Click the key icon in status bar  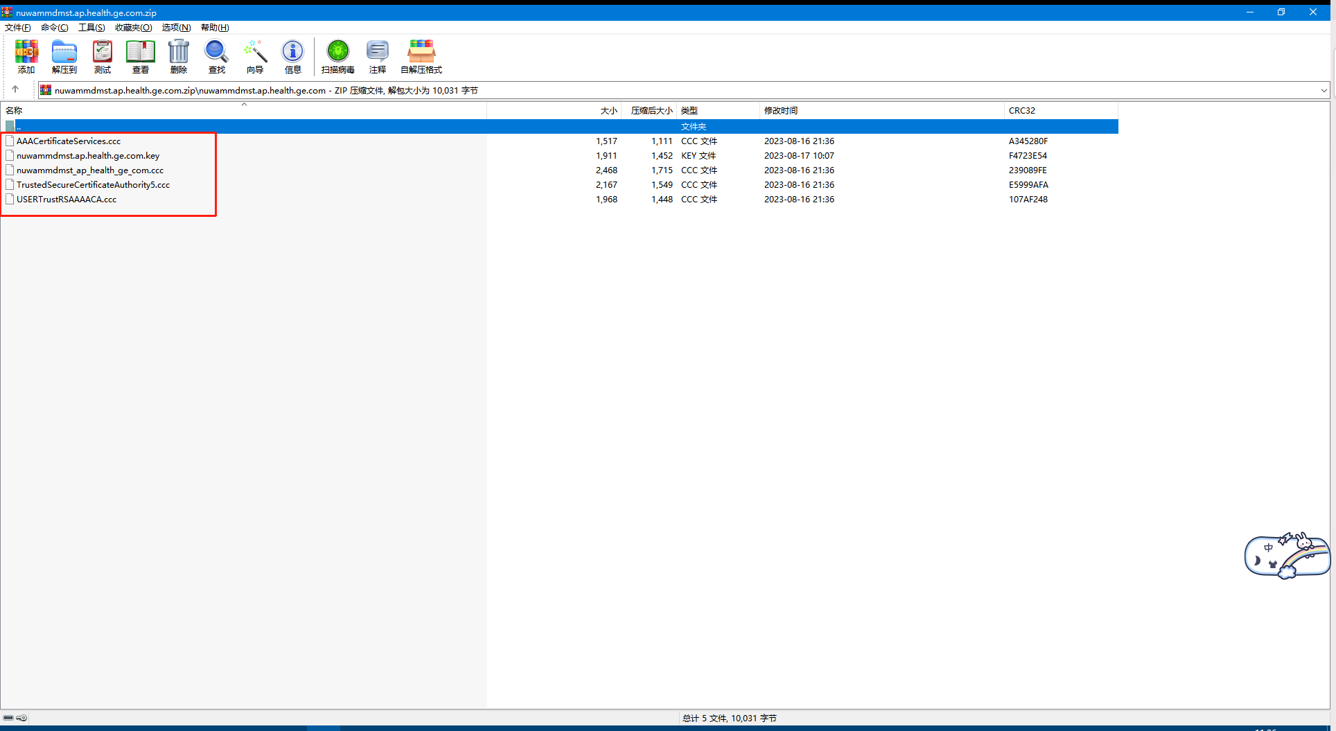point(22,718)
